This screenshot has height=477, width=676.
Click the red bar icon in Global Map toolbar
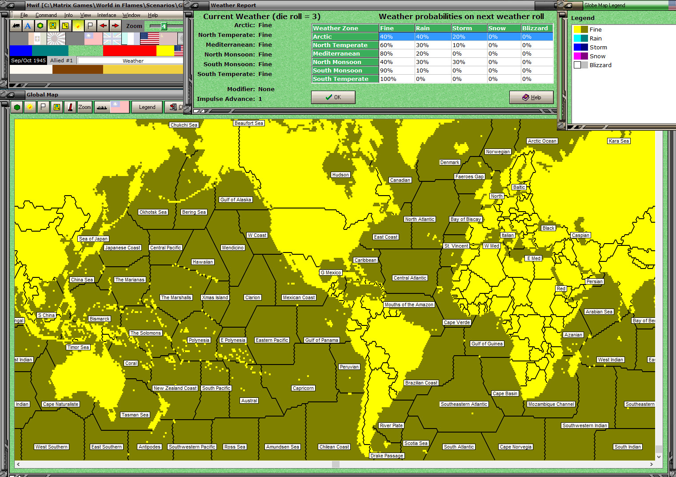pos(70,107)
